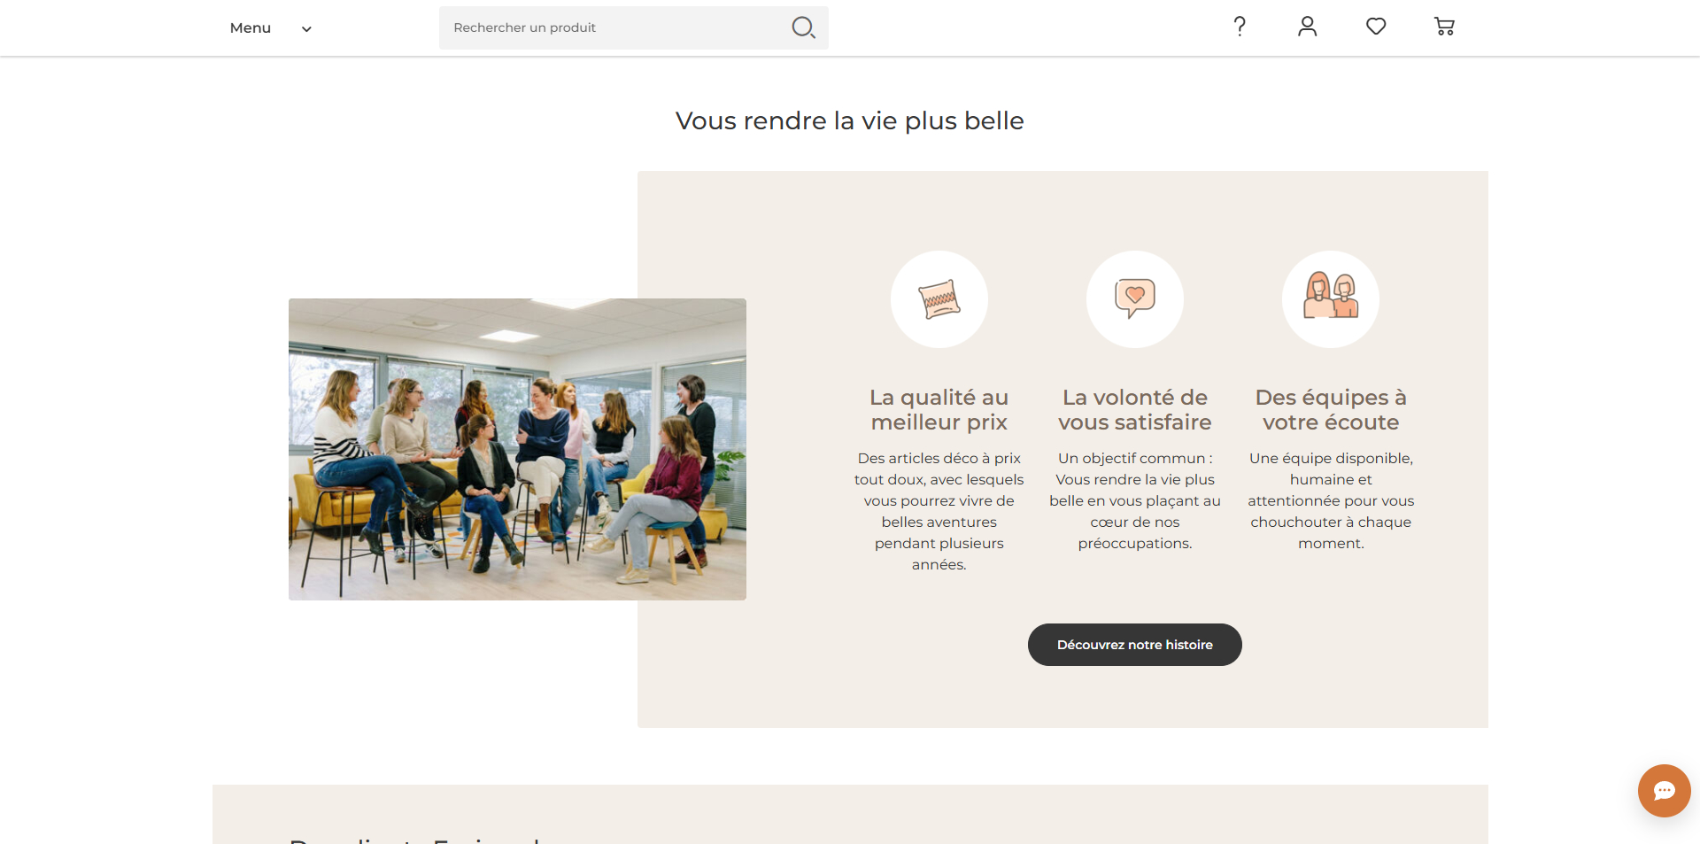1700x844 pixels.
Task: Click the team meeting photo
Action: [x=517, y=449]
